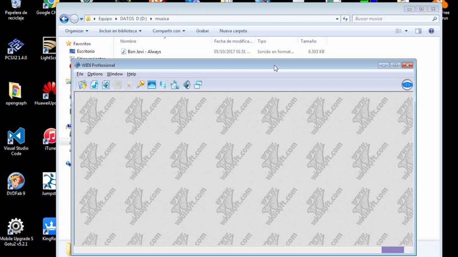Click the Explorer help question mark icon
This screenshot has height=257, width=458.
(431, 31)
